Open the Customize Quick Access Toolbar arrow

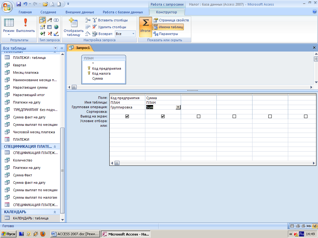[68, 4]
